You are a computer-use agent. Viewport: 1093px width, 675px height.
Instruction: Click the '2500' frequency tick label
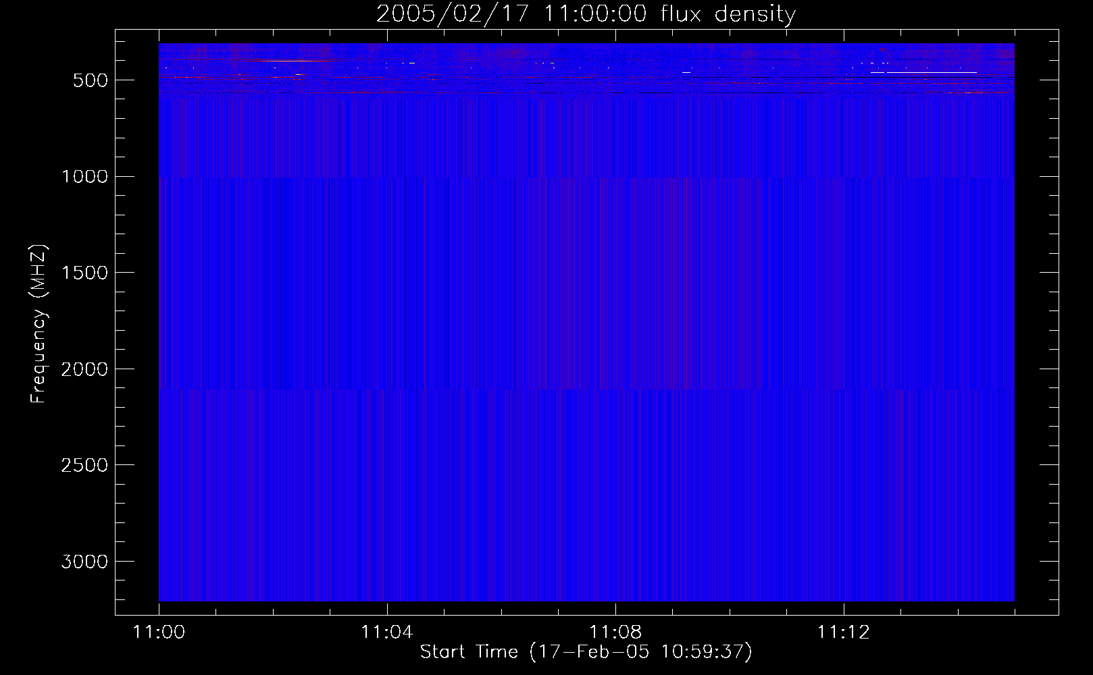click(84, 466)
